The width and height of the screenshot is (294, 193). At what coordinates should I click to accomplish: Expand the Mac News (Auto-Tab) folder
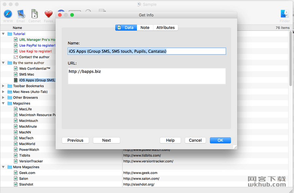(x=3, y=92)
